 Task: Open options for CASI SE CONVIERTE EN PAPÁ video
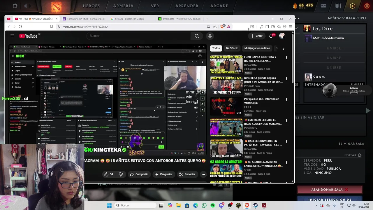286,141
